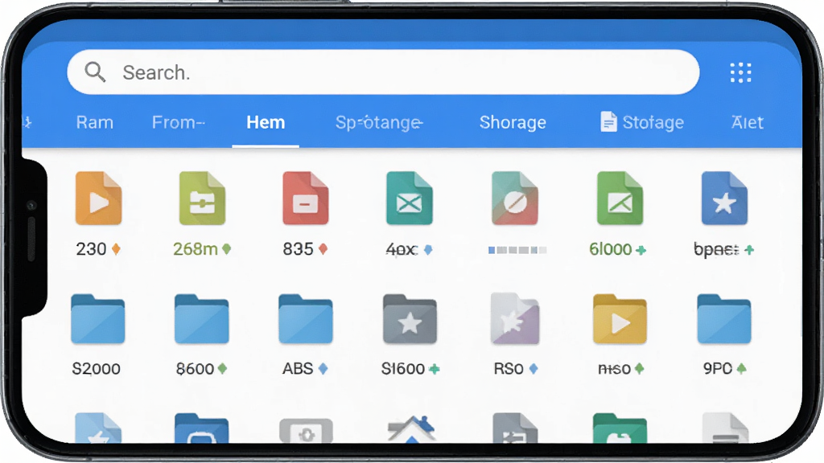Select the Hem tab
Screen dimensions: 824x463
(266, 122)
